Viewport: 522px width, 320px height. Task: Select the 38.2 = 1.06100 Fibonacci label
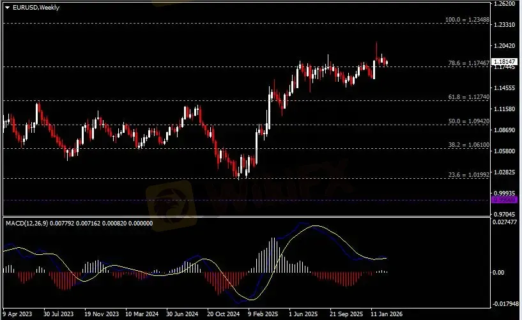click(x=469, y=145)
